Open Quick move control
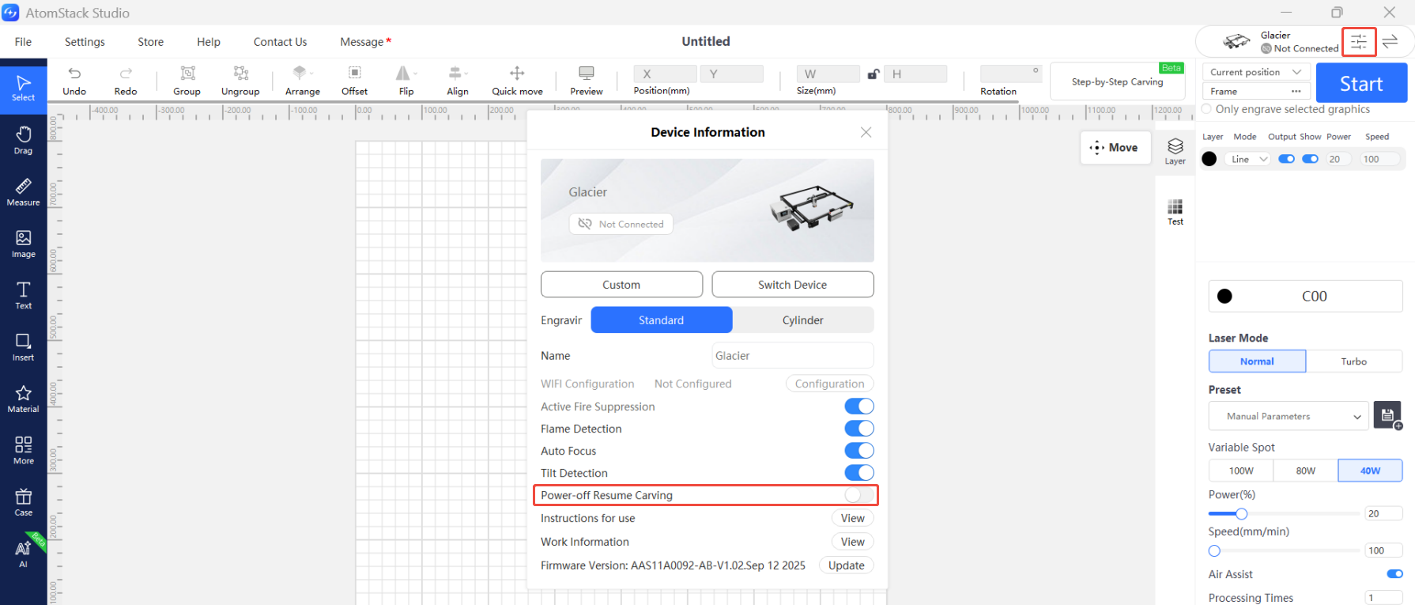The width and height of the screenshot is (1415, 605). pos(517,81)
